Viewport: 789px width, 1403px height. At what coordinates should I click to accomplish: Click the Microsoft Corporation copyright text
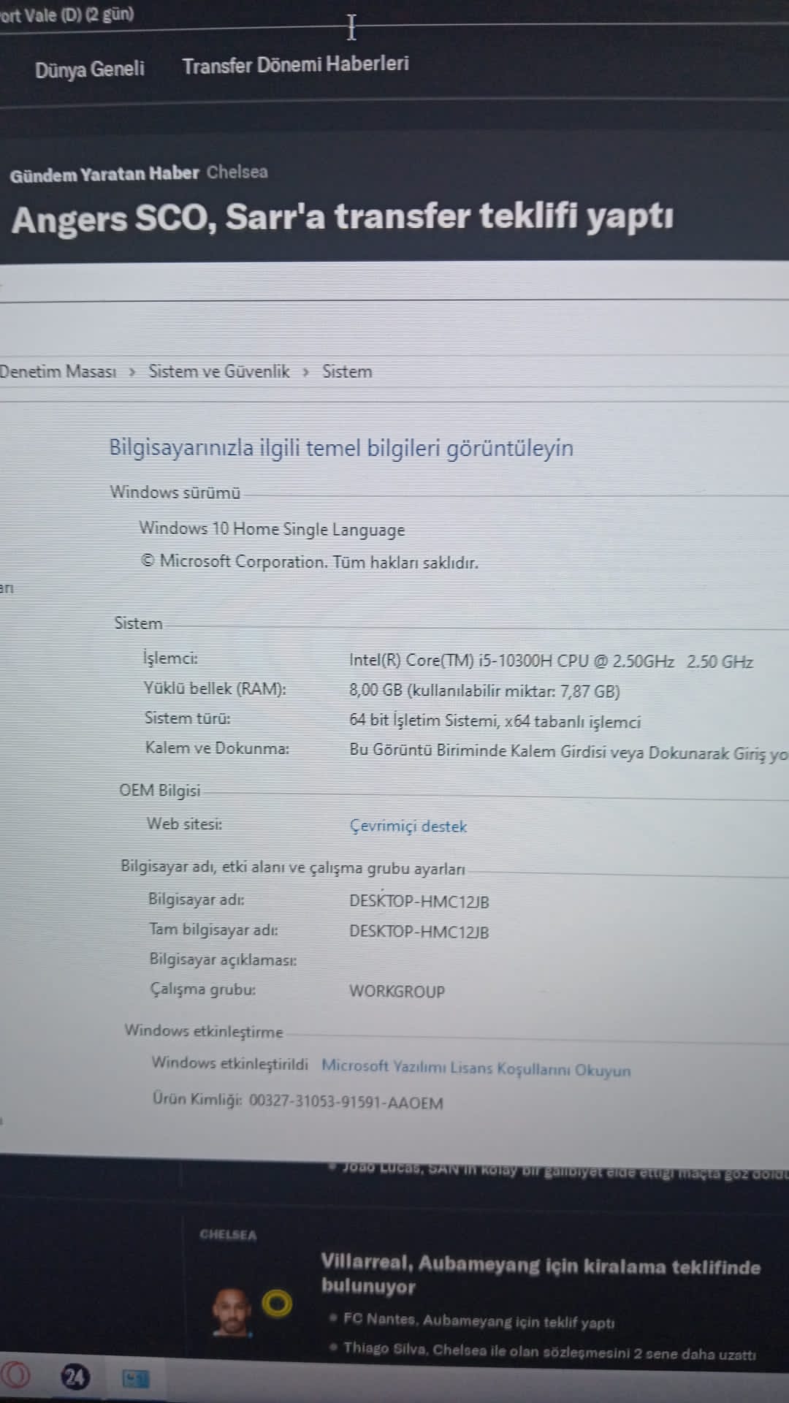click(309, 561)
